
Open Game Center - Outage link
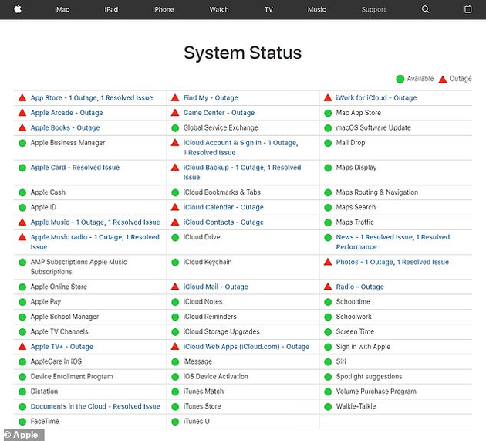coord(219,113)
